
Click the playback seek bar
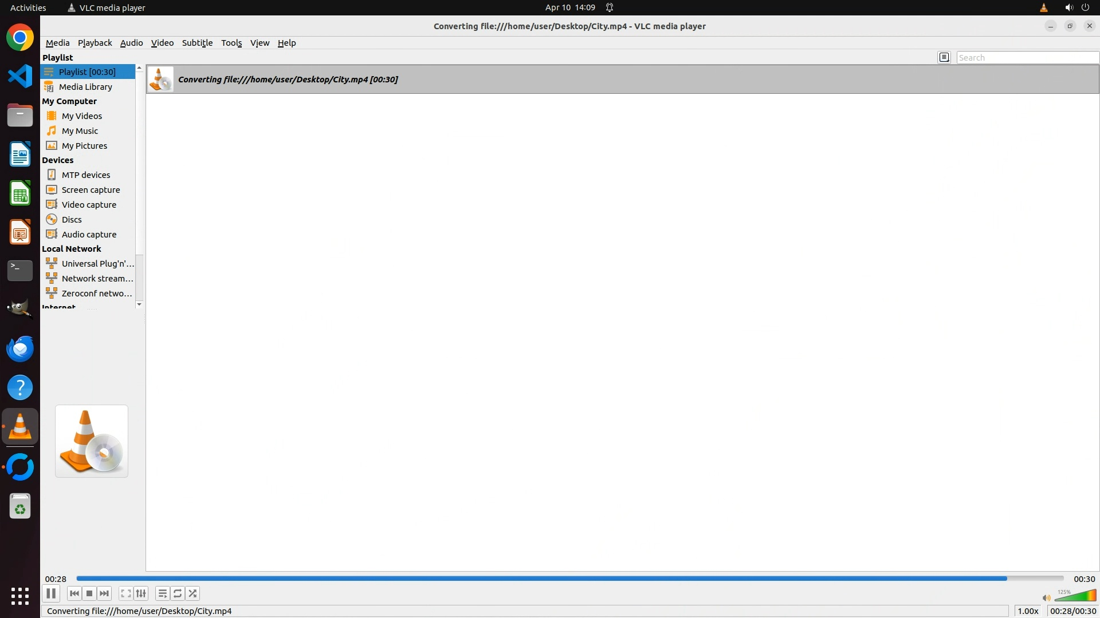(569, 579)
